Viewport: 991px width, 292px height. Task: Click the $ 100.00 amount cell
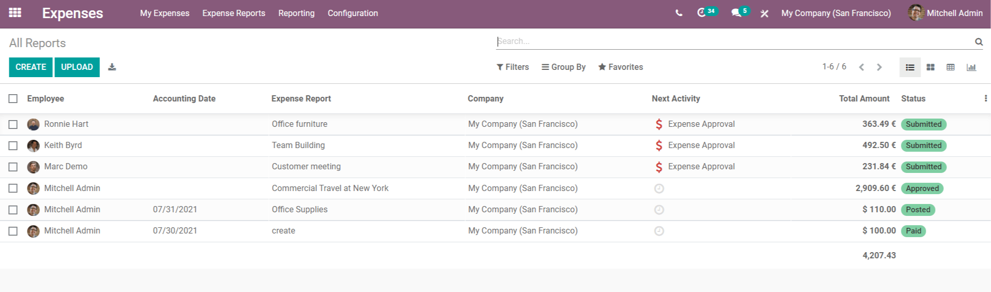(x=879, y=231)
